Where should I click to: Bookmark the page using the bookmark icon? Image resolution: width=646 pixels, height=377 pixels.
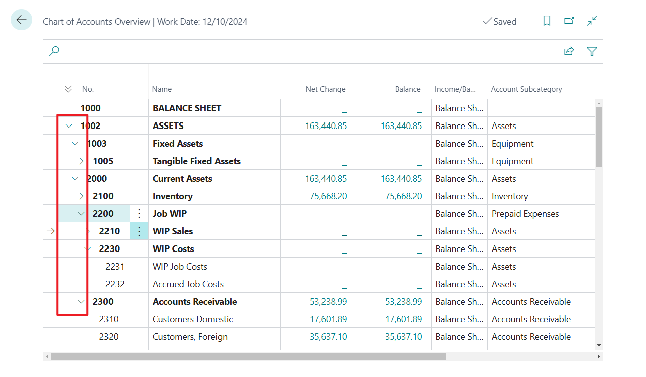coord(547,21)
